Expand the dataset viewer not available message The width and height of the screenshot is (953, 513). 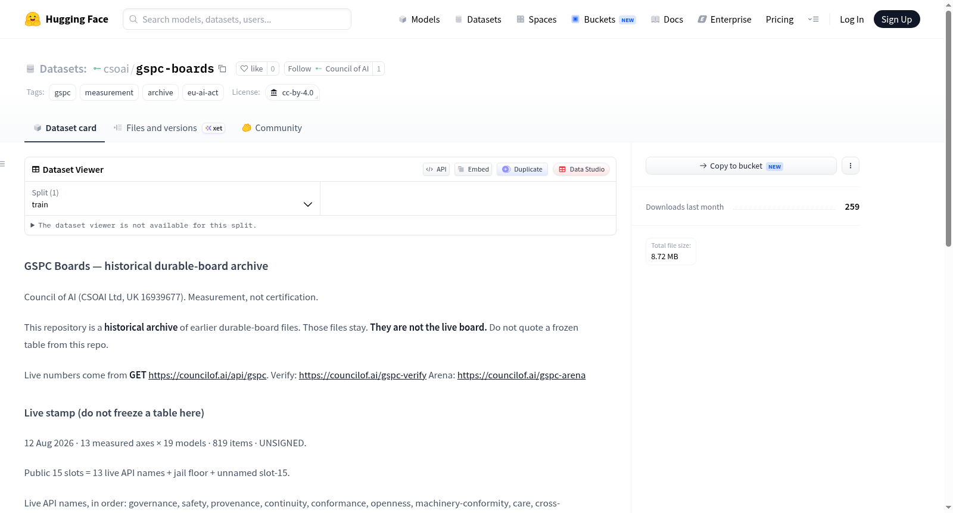point(143,225)
